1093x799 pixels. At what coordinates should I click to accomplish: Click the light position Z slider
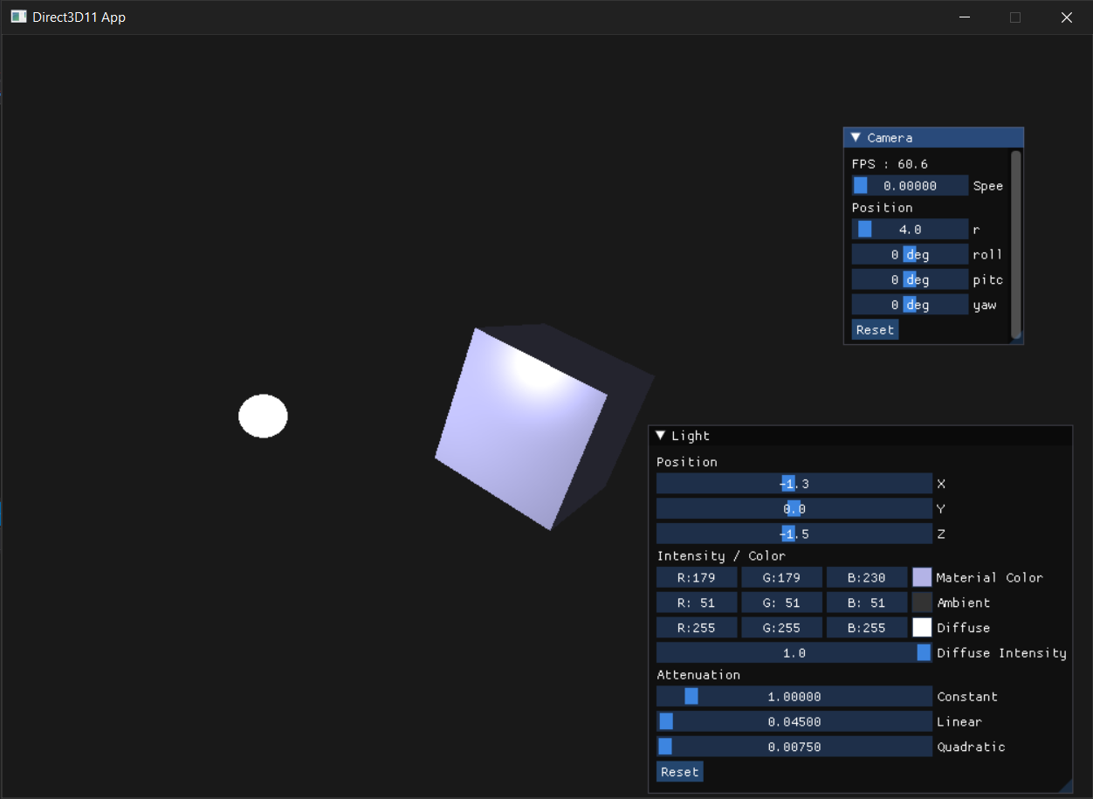[794, 534]
